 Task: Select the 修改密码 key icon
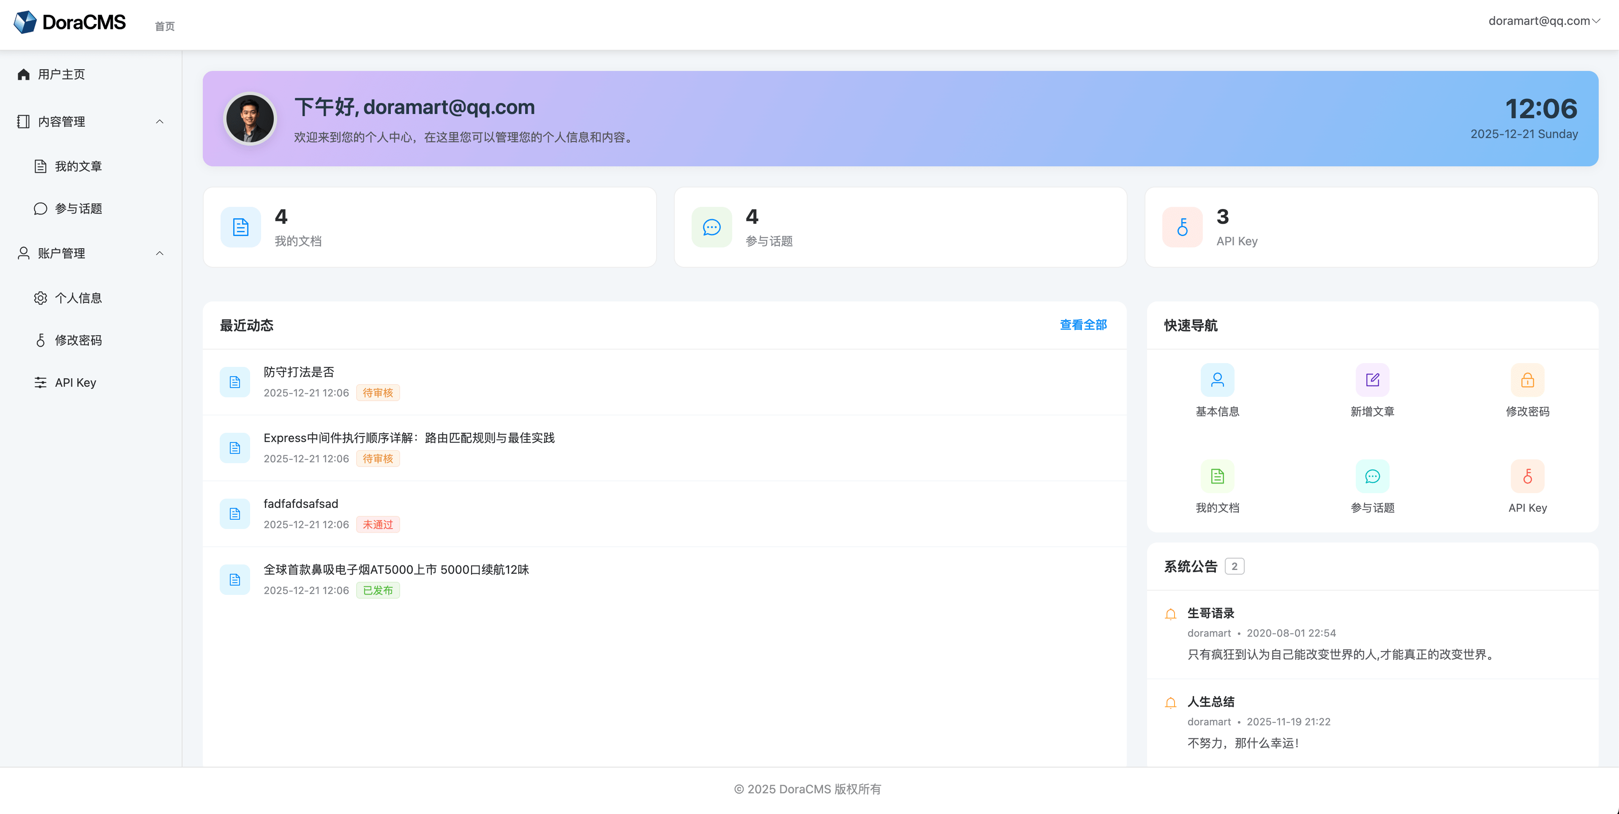click(40, 340)
